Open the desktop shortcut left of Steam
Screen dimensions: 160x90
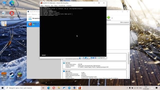(x=4, y=76)
